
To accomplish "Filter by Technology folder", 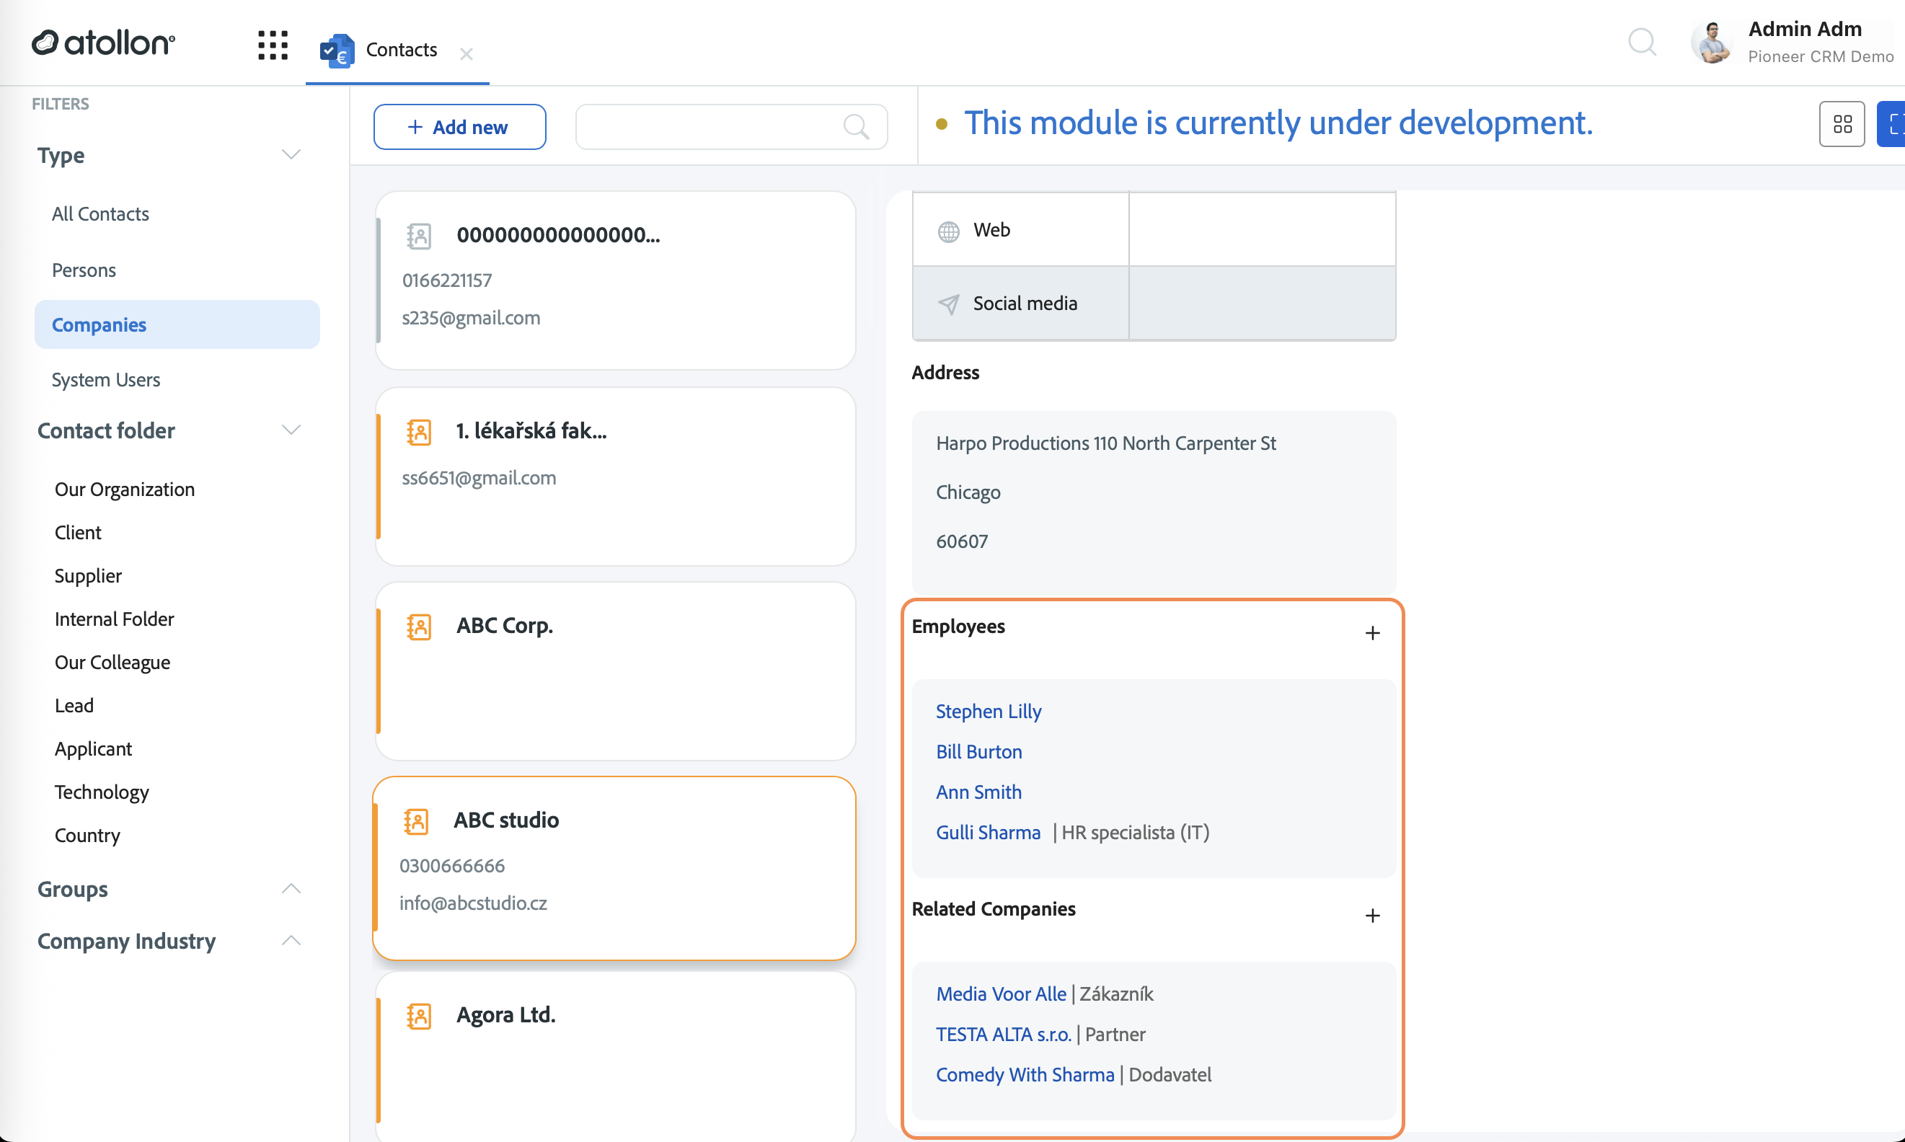I will pos(102,792).
